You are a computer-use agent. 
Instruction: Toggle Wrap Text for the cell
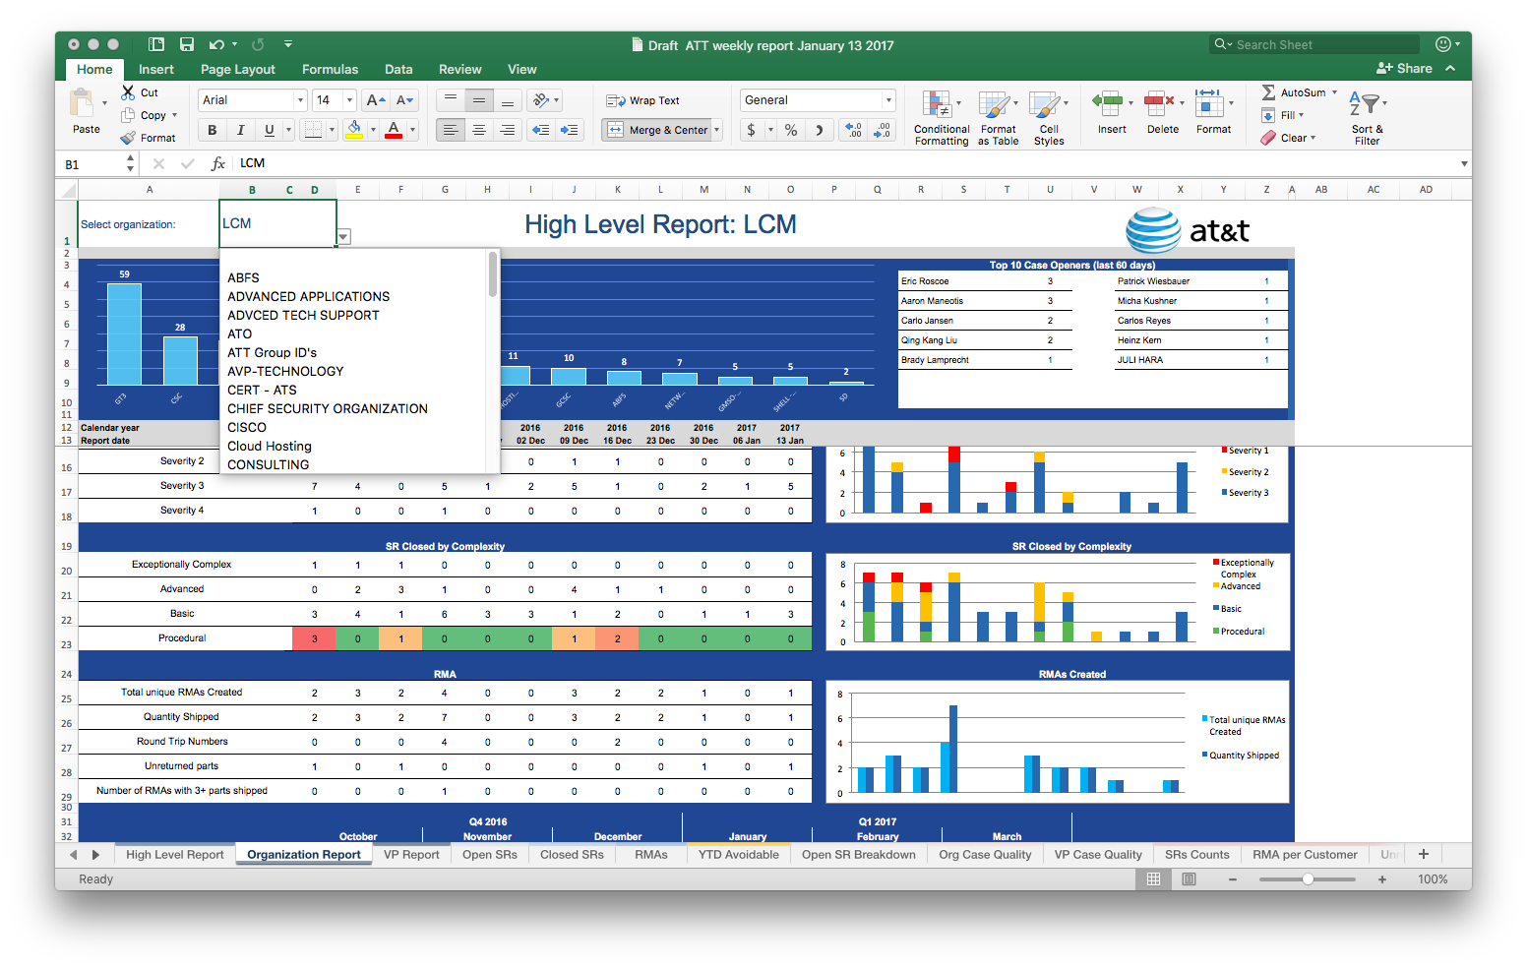point(643,100)
